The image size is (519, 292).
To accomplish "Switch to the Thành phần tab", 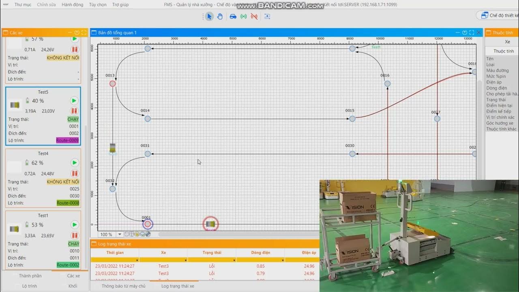I will click(x=30, y=276).
